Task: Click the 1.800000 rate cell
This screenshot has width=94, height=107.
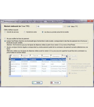Action: click(36, 71)
